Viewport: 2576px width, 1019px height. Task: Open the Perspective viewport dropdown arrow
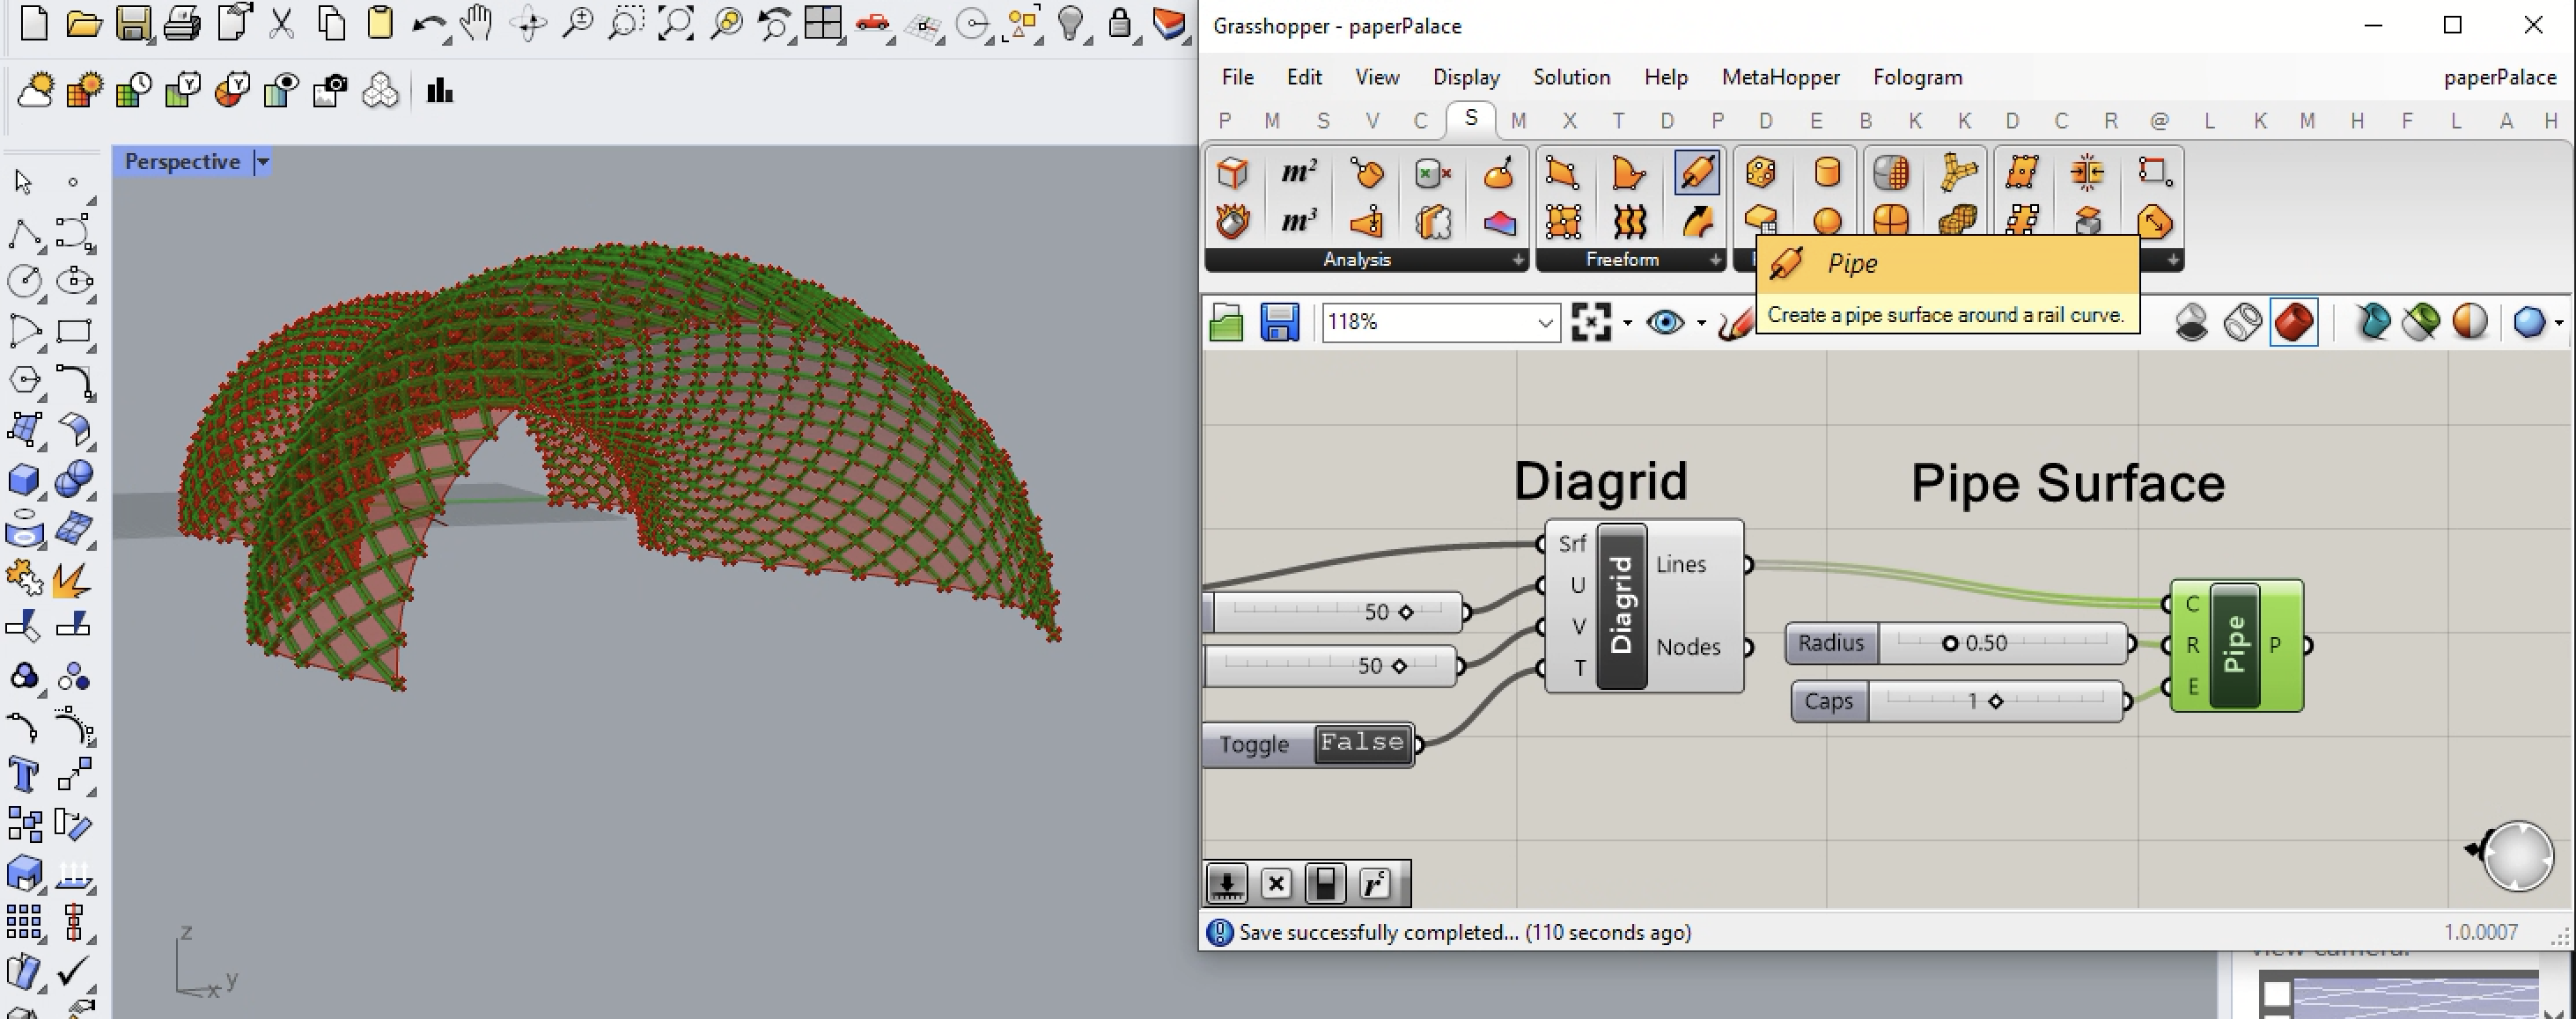pos(263,162)
